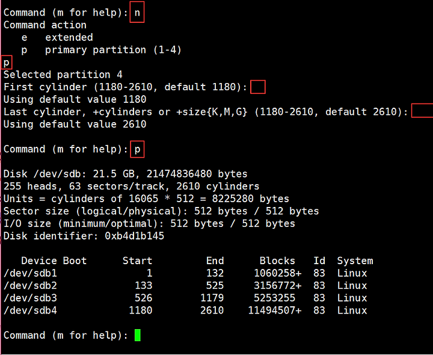Click the 'First cylinder (1180-2610' prompt
This screenshot has height=355, width=433.
click(x=125, y=87)
